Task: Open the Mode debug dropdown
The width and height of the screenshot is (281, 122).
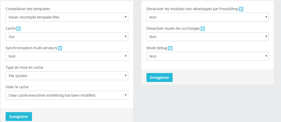Action: [207, 56]
